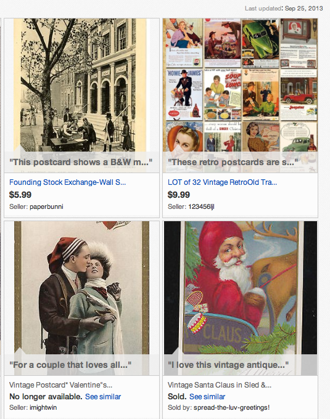
Task: Open the Founding Stock Exchange postcard image
Action: pyautogui.click(x=81, y=85)
